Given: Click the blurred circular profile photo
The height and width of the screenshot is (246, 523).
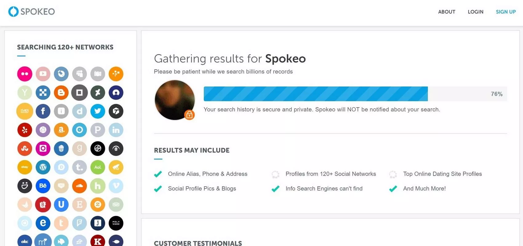Looking at the screenshot, I should [174, 100].
